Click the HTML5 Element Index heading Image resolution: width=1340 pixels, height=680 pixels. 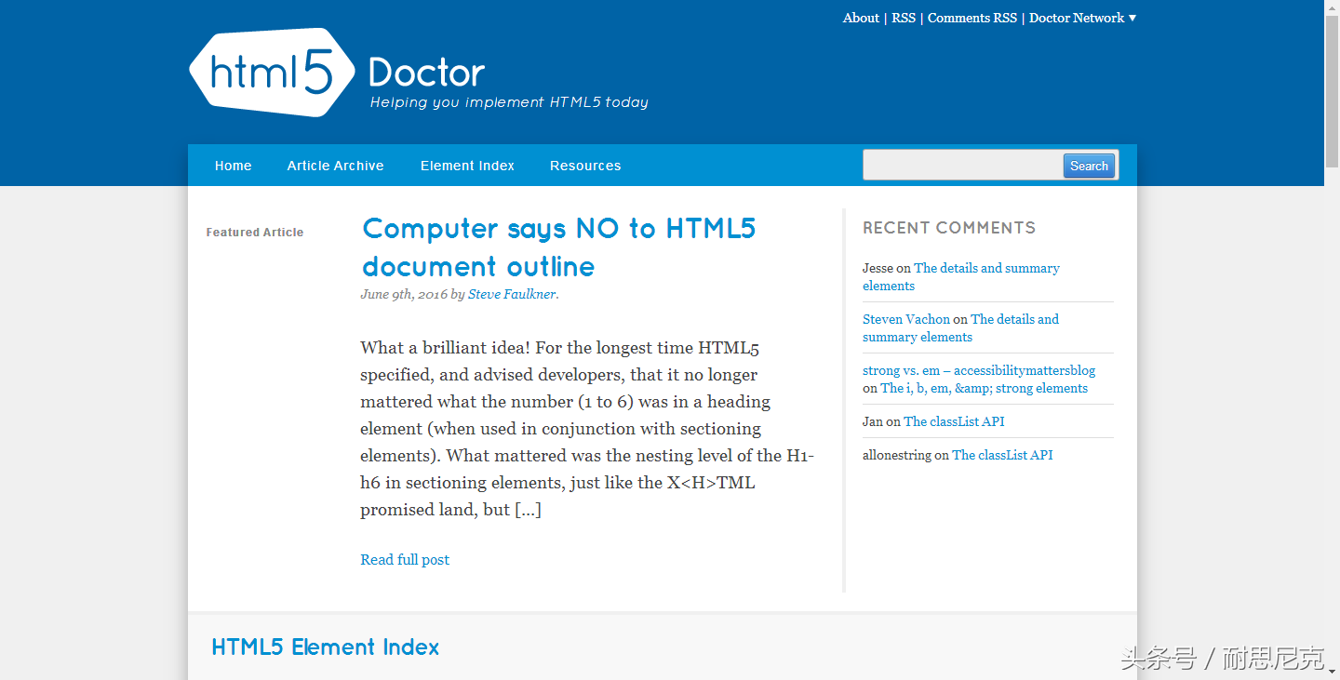(x=326, y=647)
